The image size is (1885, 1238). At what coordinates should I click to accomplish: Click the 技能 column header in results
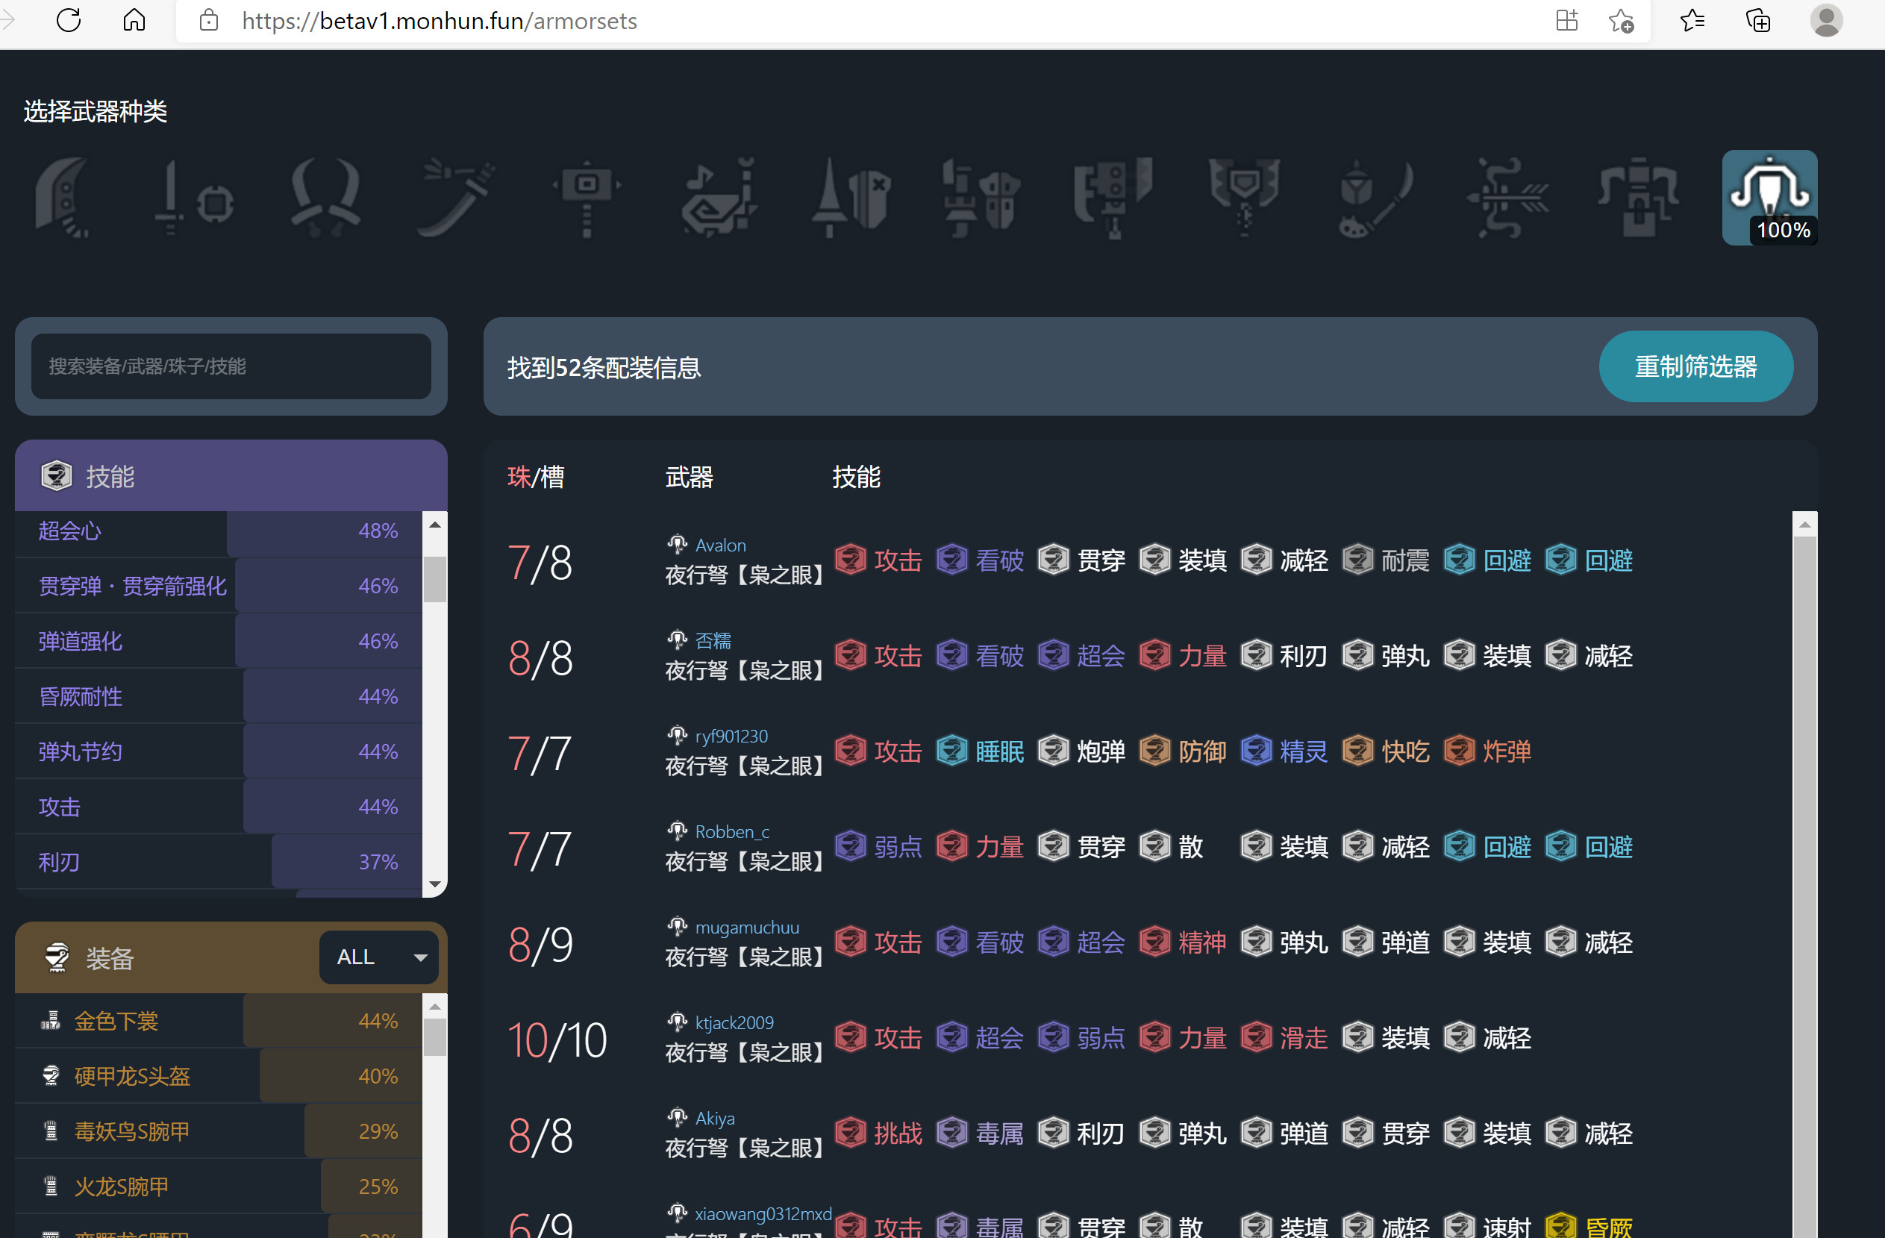[x=855, y=477]
